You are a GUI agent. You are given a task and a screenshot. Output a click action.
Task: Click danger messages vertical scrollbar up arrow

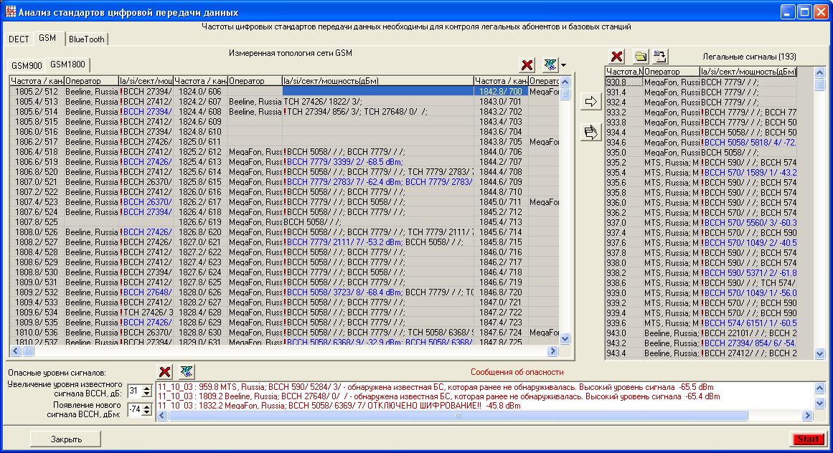coord(819,388)
